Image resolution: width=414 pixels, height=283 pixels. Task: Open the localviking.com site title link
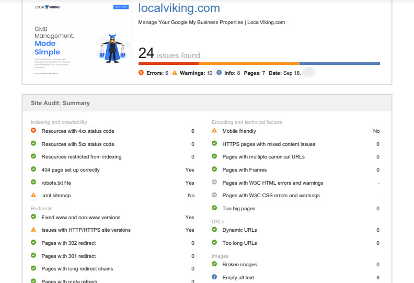179,8
